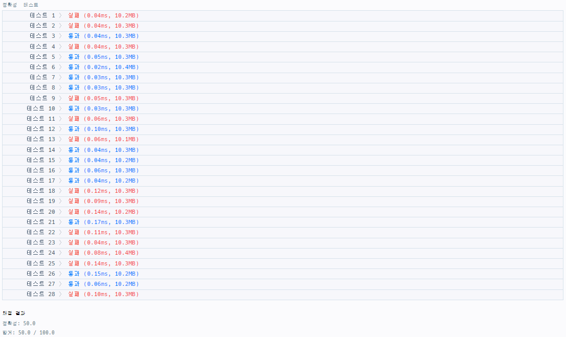
Task: Select the 테스트 27 passed result row
Action: [283, 284]
